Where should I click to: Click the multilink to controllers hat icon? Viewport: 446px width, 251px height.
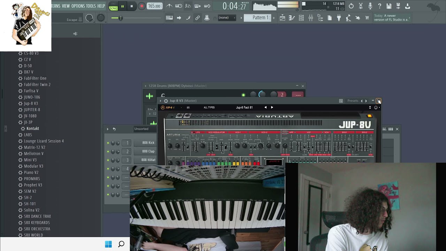pyautogui.click(x=207, y=18)
